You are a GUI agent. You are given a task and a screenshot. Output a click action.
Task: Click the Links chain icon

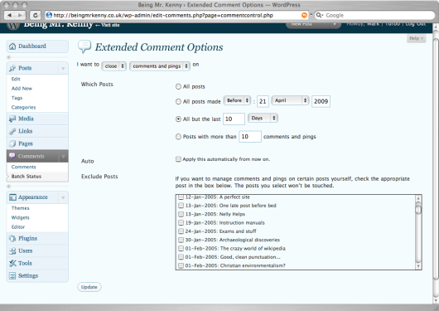coord(12,131)
